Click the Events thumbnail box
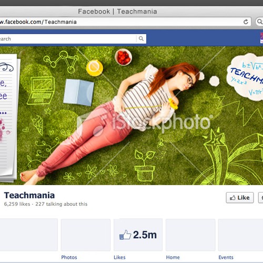Screen dimensions: 263x263 (240, 235)
